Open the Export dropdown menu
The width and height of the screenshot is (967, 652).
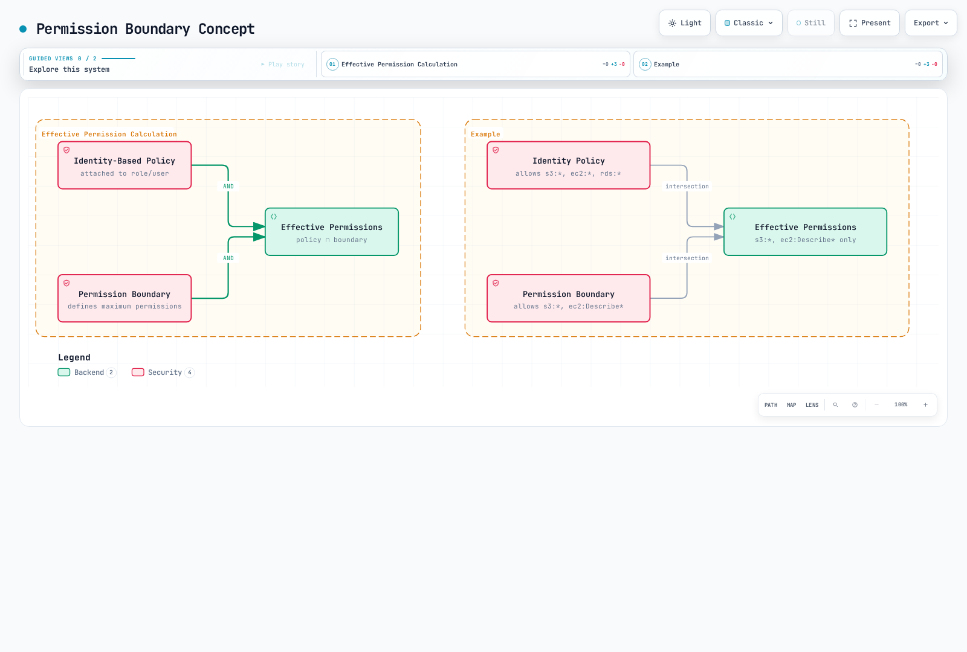coord(931,23)
